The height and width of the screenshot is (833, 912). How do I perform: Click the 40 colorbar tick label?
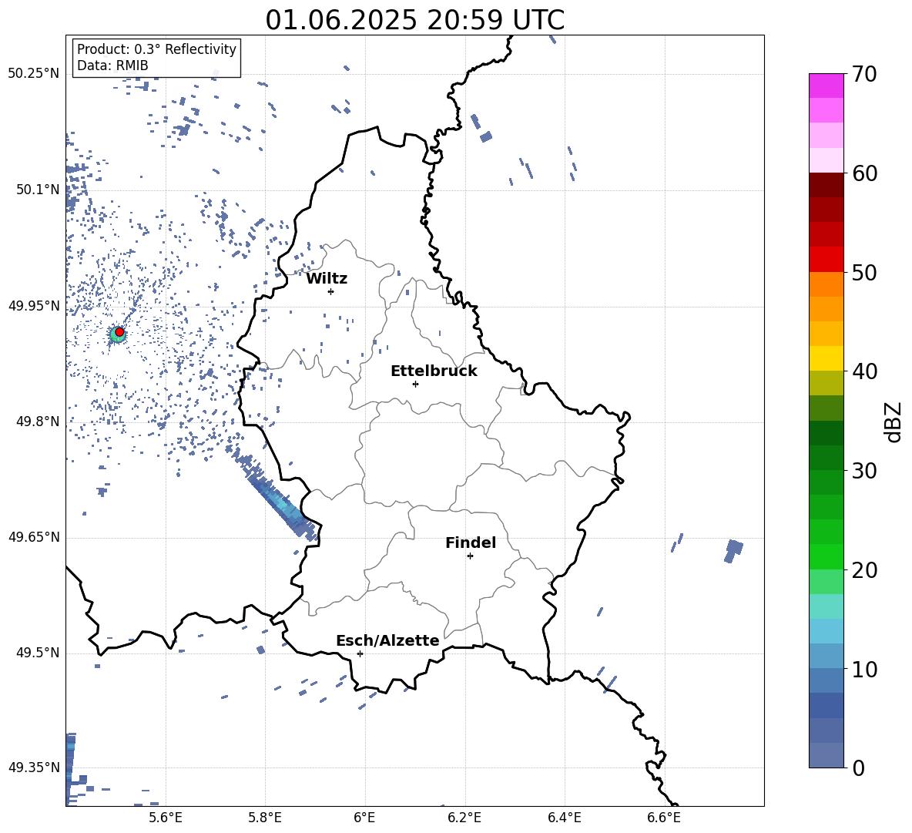[x=864, y=371]
